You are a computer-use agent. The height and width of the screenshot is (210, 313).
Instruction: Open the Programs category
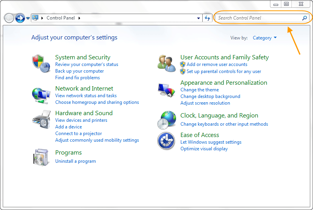(x=68, y=153)
